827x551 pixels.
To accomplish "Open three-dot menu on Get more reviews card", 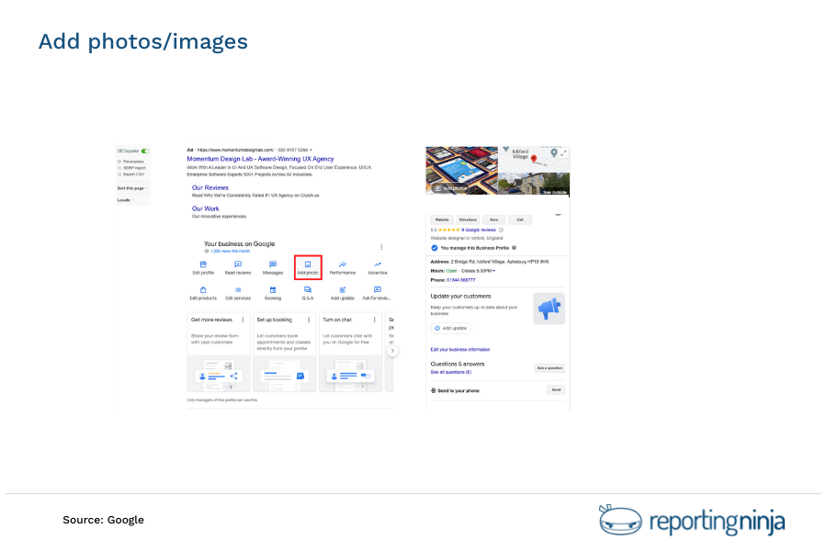I will click(243, 320).
